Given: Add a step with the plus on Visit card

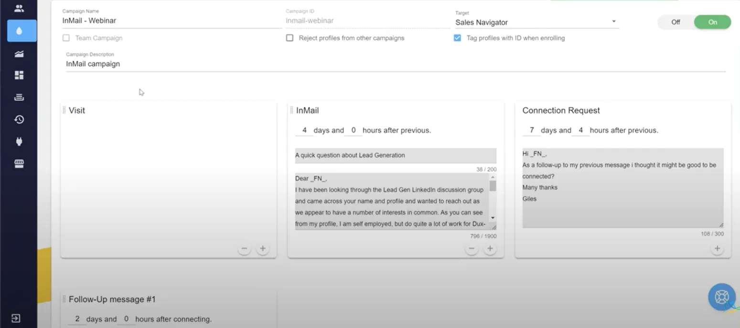Looking at the screenshot, I should [262, 248].
